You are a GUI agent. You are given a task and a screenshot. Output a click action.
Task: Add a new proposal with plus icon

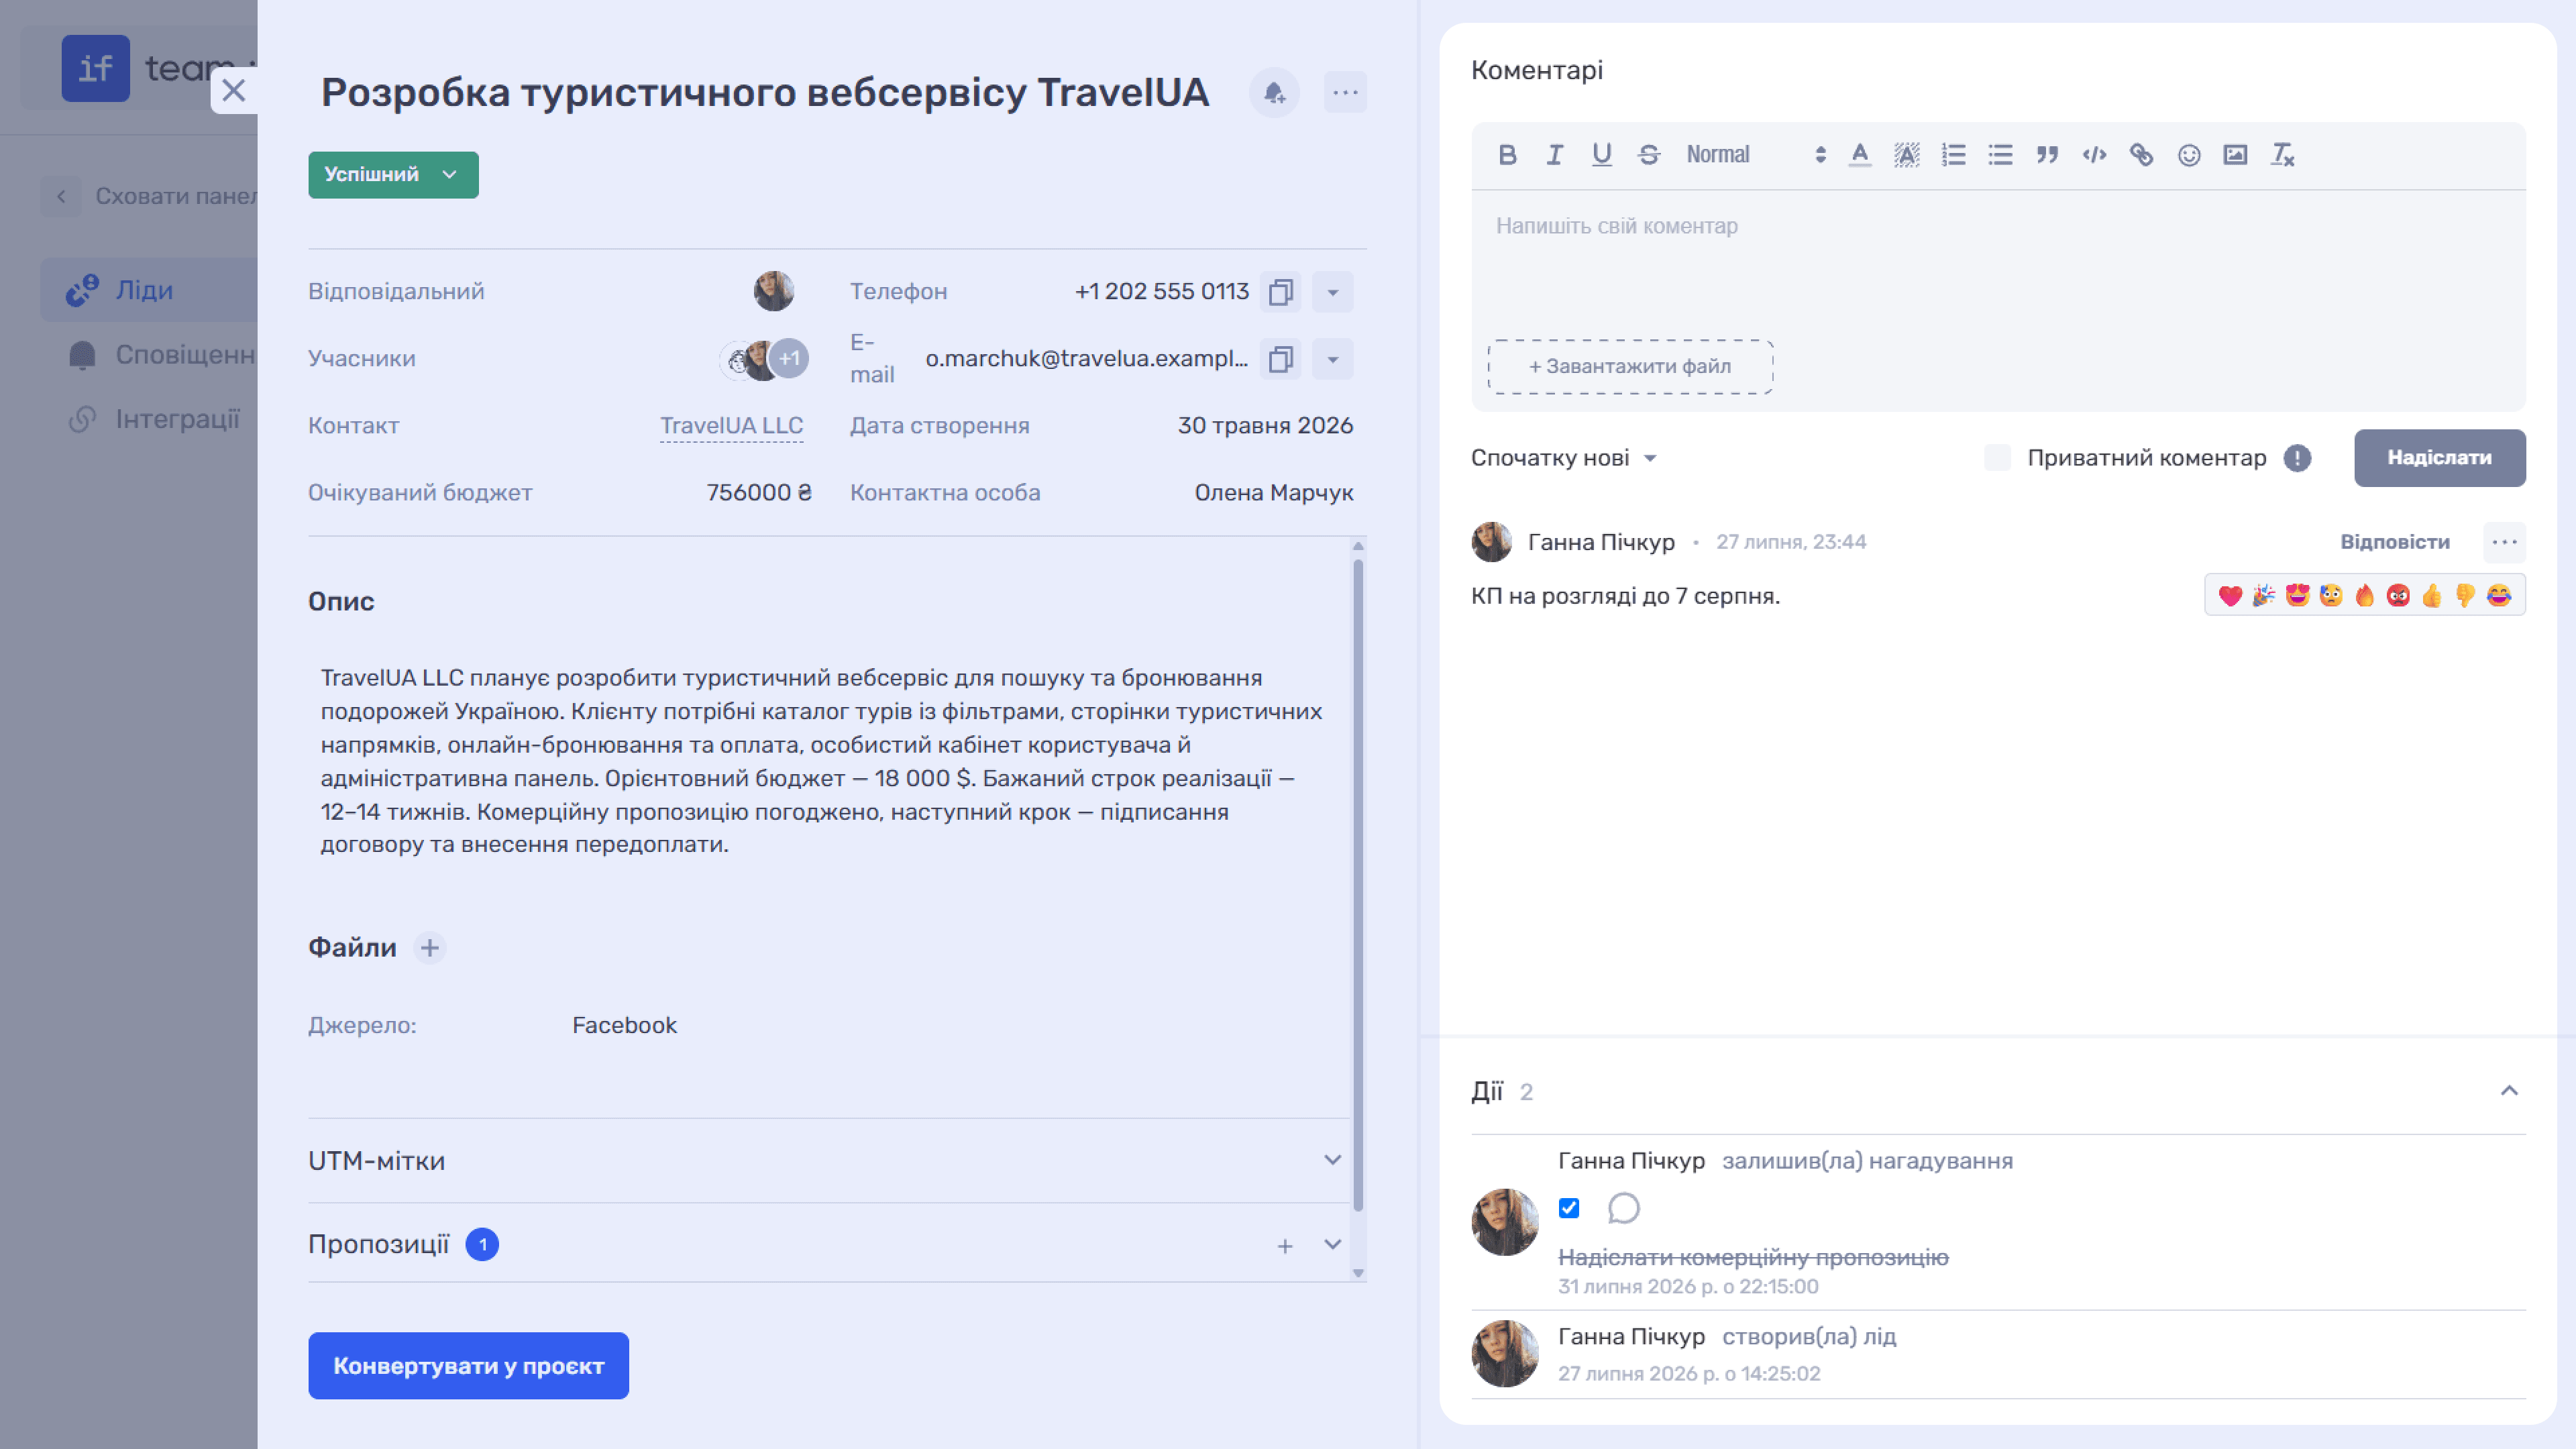tap(1284, 1246)
